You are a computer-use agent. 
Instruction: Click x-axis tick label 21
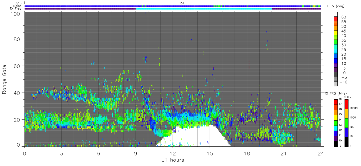click(x=284, y=153)
